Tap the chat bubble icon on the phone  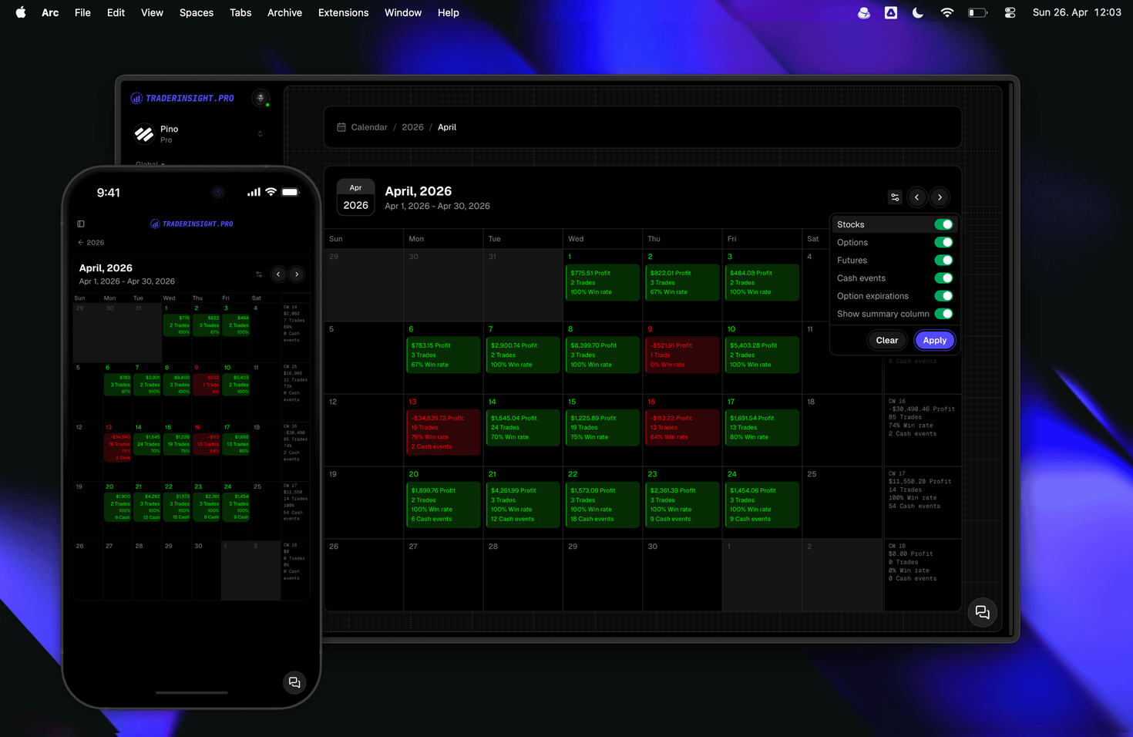click(x=294, y=682)
